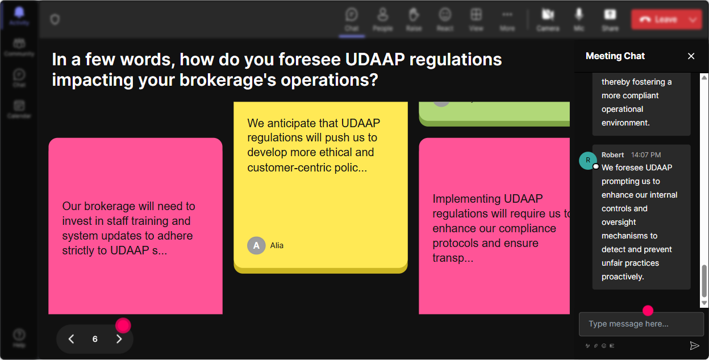The width and height of the screenshot is (709, 360).
Task: Close the Meeting Chat panel
Action: [x=691, y=56]
